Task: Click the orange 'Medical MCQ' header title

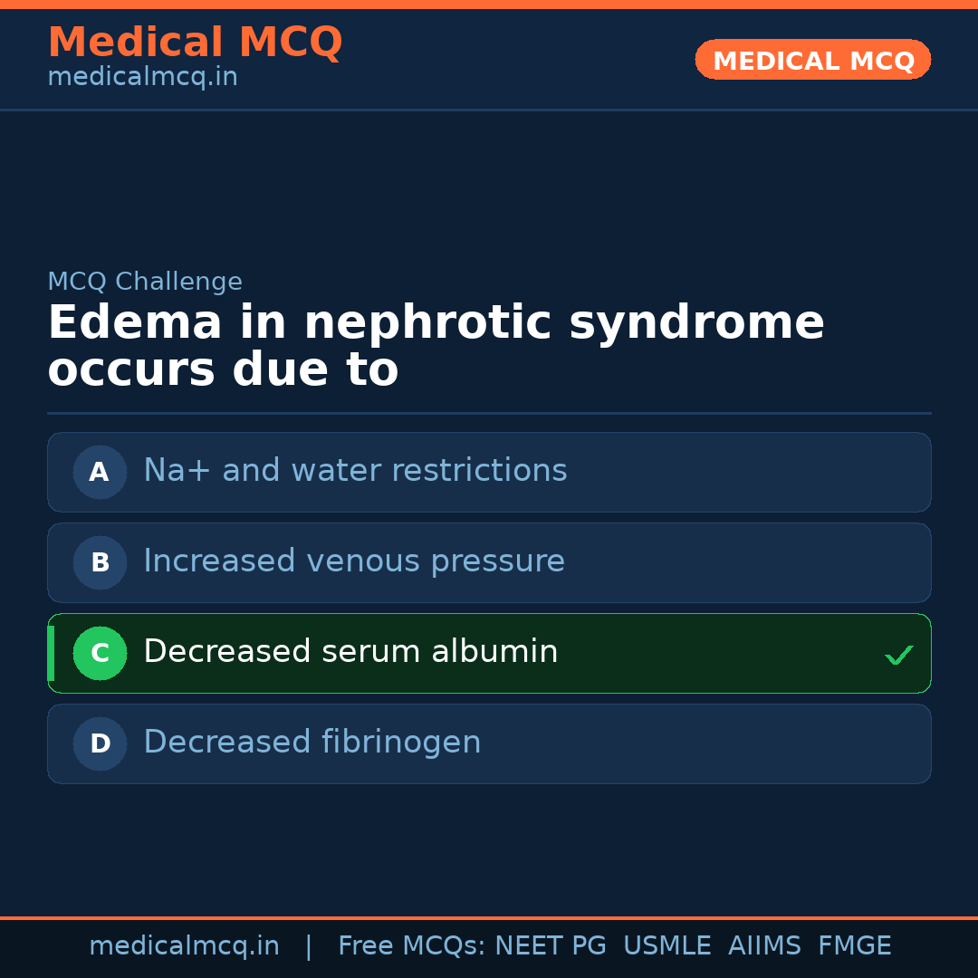Action: [195, 43]
